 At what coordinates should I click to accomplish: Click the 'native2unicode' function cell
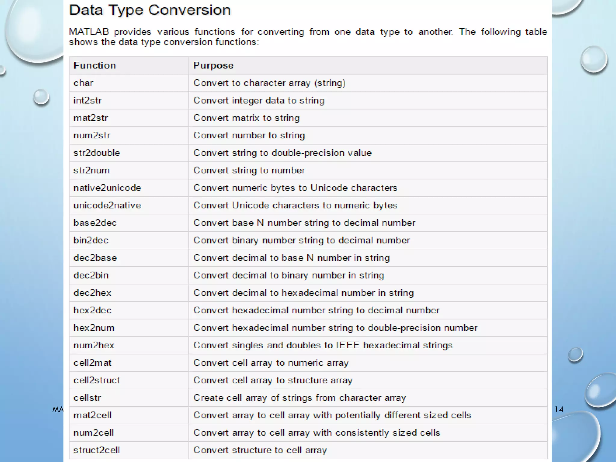(x=107, y=188)
